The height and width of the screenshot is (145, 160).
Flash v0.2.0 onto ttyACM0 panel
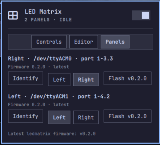127,78
